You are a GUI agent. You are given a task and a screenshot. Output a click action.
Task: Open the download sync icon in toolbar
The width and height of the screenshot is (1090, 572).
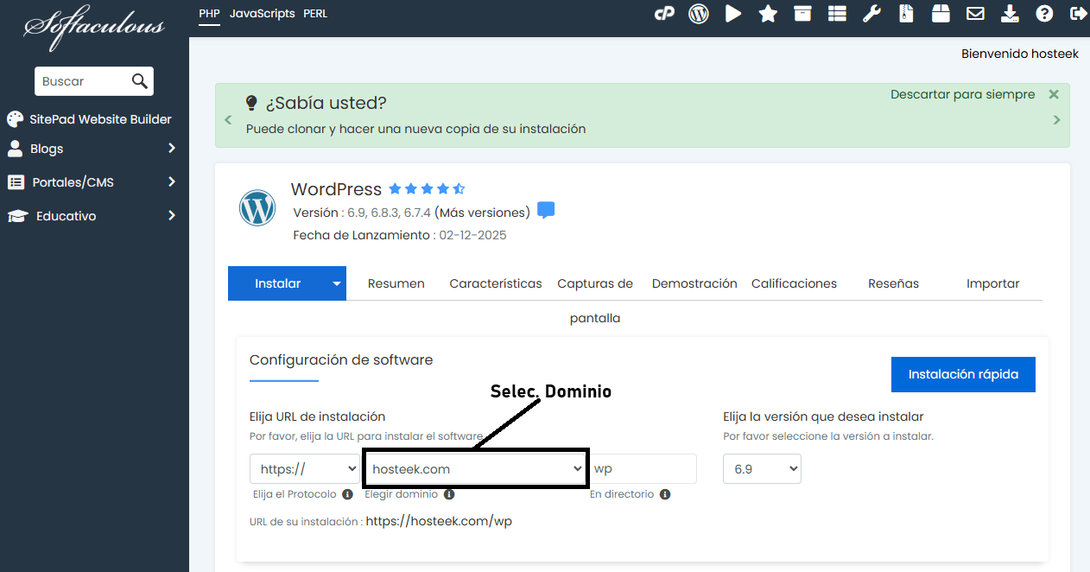(1010, 14)
